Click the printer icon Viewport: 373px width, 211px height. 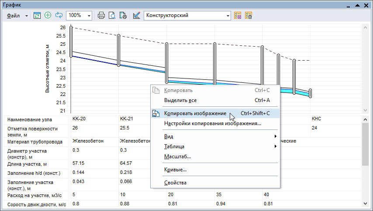click(x=101, y=15)
